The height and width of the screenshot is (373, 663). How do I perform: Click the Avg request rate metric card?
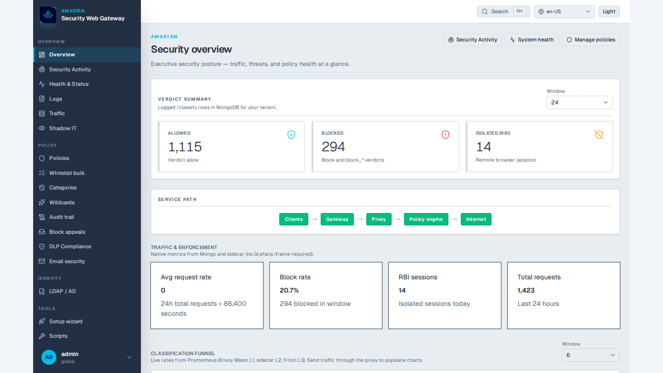pos(207,295)
